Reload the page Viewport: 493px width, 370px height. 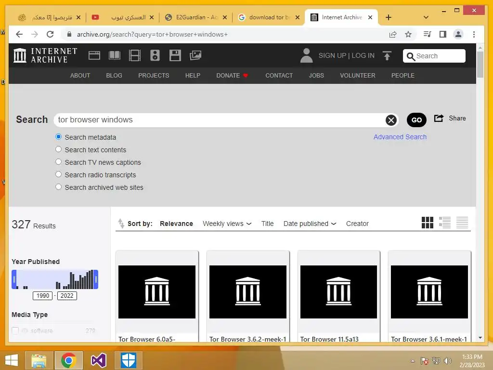[50, 34]
